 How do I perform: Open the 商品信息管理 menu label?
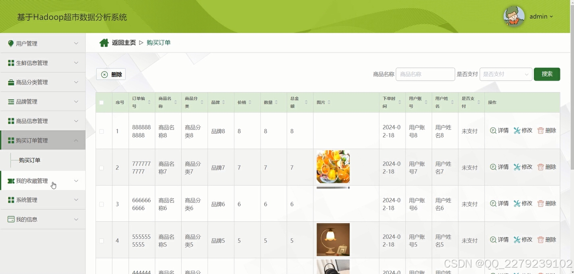tap(32, 121)
